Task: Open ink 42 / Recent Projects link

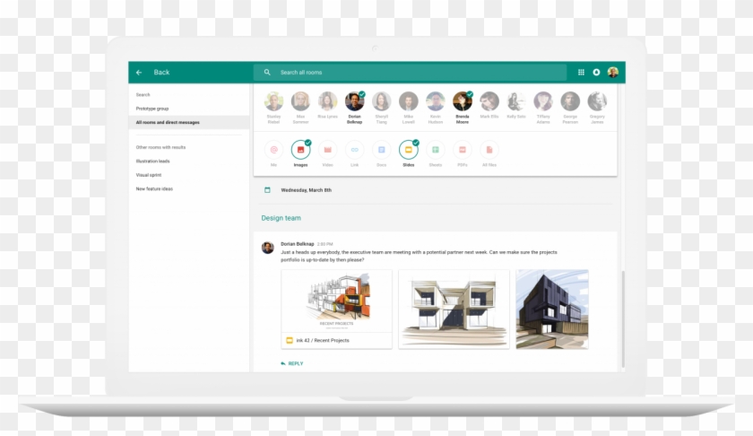Action: tap(323, 340)
